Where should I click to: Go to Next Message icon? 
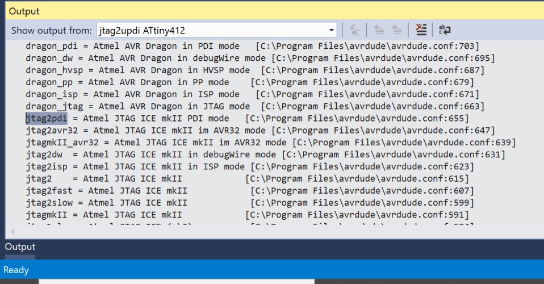point(396,30)
